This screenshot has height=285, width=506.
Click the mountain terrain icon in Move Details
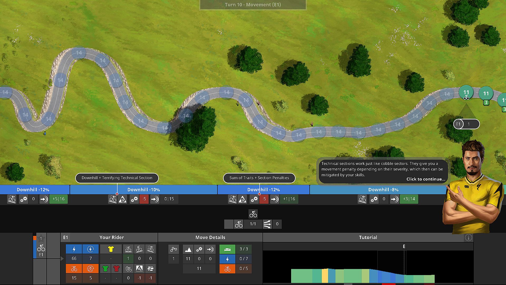(x=188, y=249)
